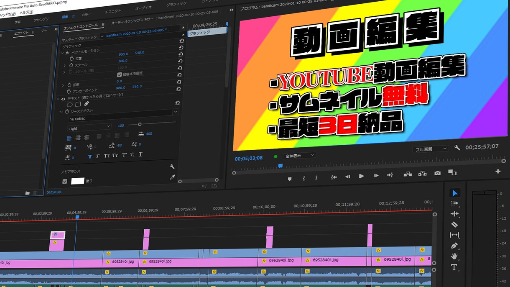The image size is (510, 287).
Task: Toggle faux bold text style
Action: coord(90,157)
